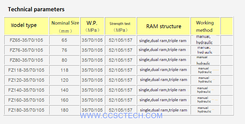Click the Technical parameters heading
The width and height of the screenshot is (245, 124).
(36, 9)
